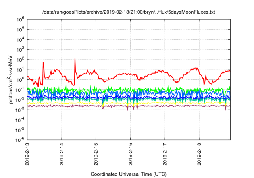
Task: Click the 10^-1 y-axis tick label
Action: [20, 90]
